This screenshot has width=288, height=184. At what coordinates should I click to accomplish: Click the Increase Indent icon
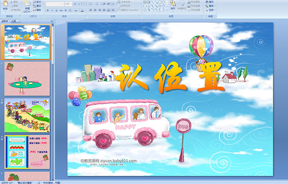(108, 4)
